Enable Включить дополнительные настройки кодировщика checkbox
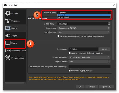Image resolution: width=119 pixels, height=93 pixels. (58, 36)
